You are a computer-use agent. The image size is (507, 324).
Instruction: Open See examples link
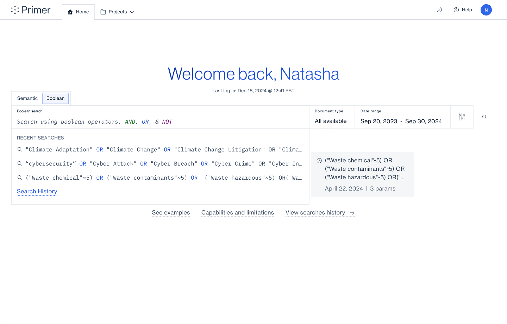click(x=171, y=213)
